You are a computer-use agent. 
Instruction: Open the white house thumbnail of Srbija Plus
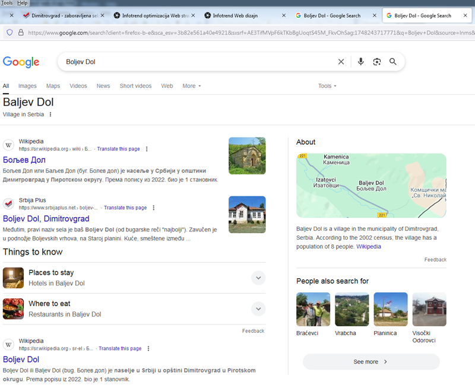coord(247,215)
